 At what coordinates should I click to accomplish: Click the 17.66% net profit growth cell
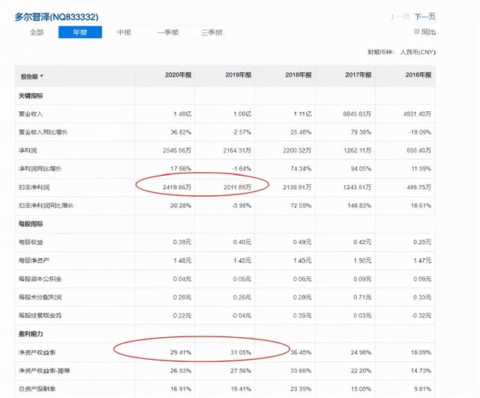click(181, 169)
